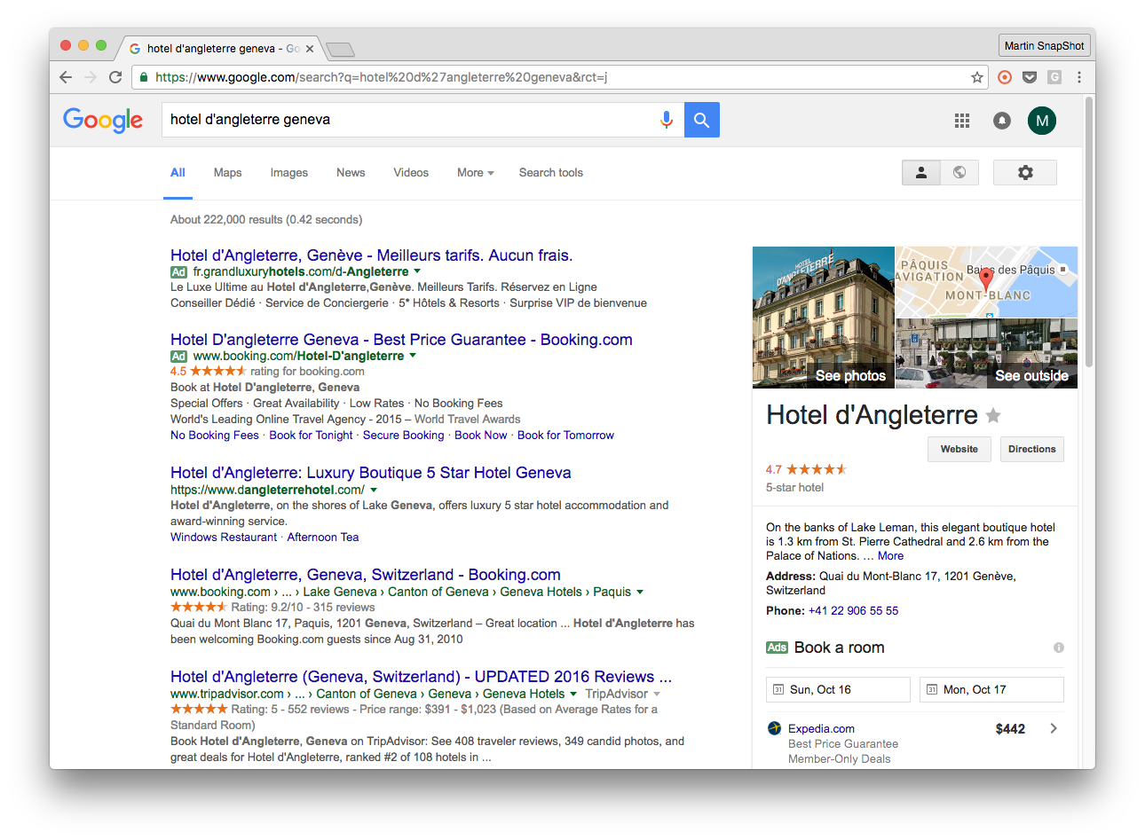Click the calendar icon for Mon, Oct 17
This screenshot has height=840, width=1145.
(x=932, y=689)
